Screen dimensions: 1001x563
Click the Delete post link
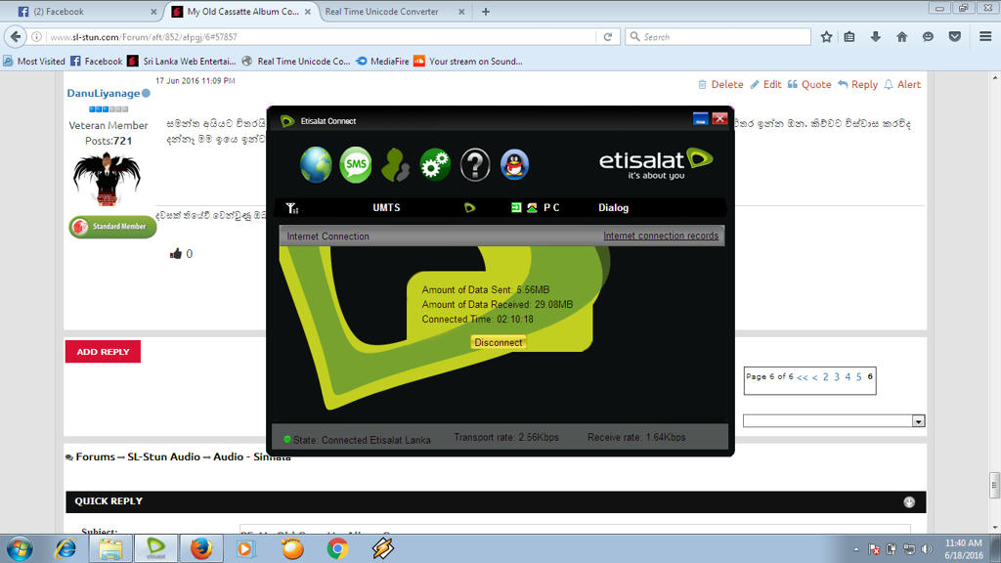tap(720, 84)
